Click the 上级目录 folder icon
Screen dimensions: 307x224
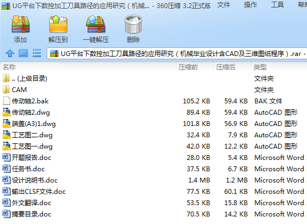coord(6,78)
